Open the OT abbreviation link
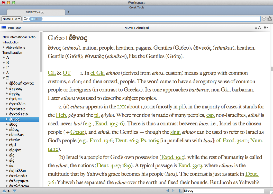273x194 pixels. tap(67, 73)
